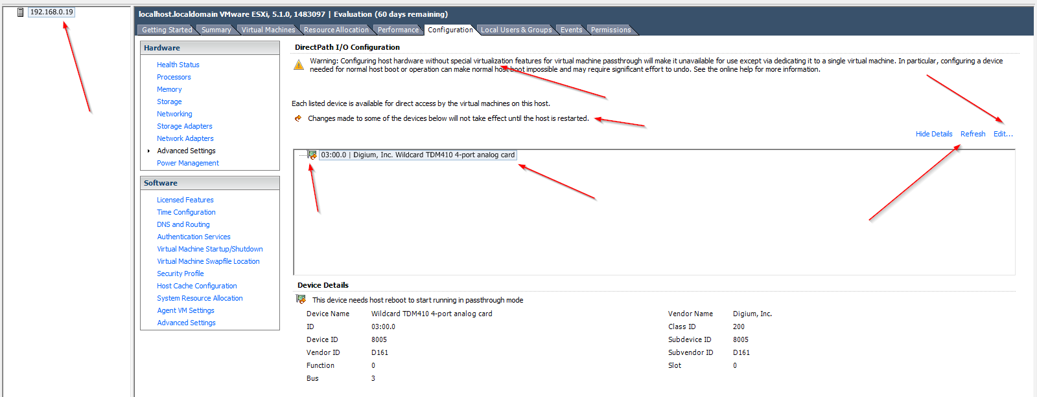This screenshot has width=1037, height=397.
Task: Open the Processors hardware page
Action: click(x=174, y=77)
